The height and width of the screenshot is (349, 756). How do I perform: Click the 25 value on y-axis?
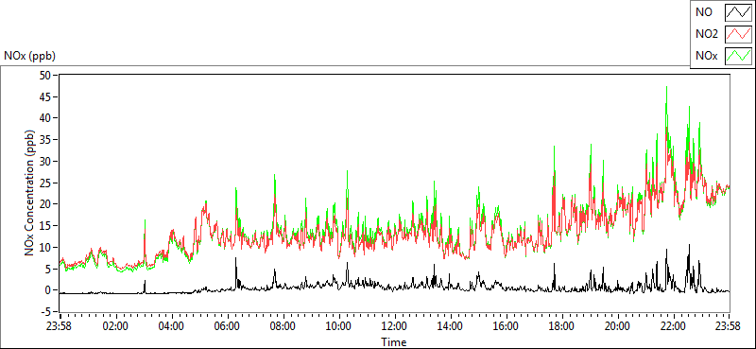[x=46, y=183]
